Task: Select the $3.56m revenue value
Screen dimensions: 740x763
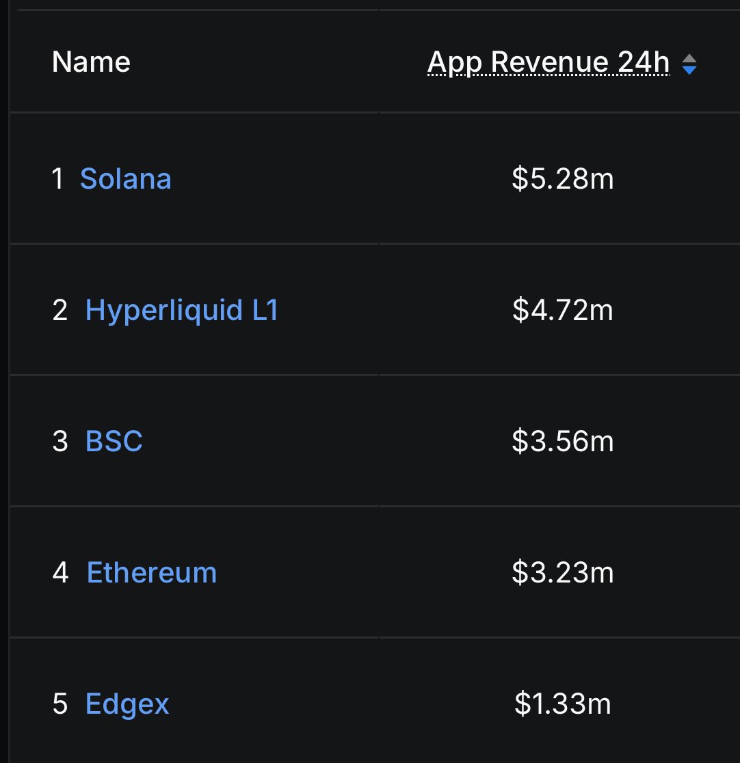Action: click(x=563, y=441)
